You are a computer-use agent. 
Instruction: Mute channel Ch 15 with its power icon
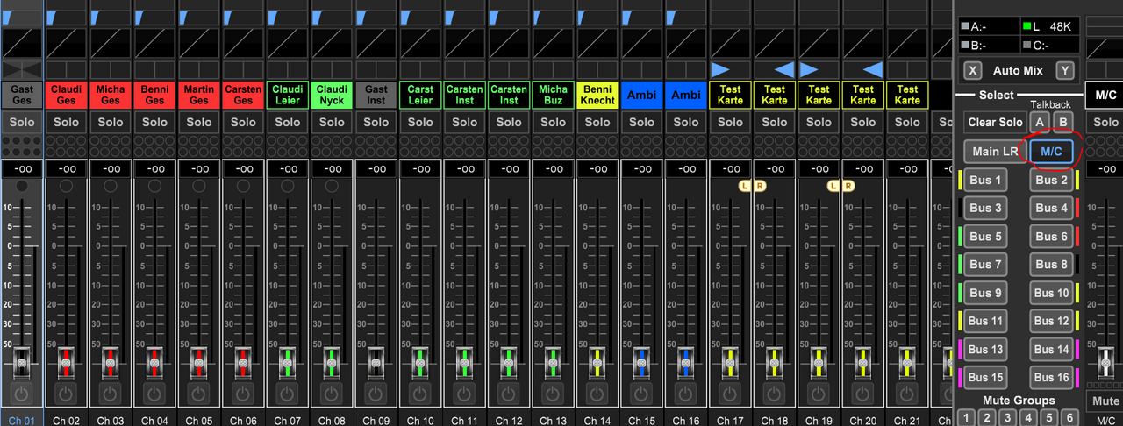[641, 394]
